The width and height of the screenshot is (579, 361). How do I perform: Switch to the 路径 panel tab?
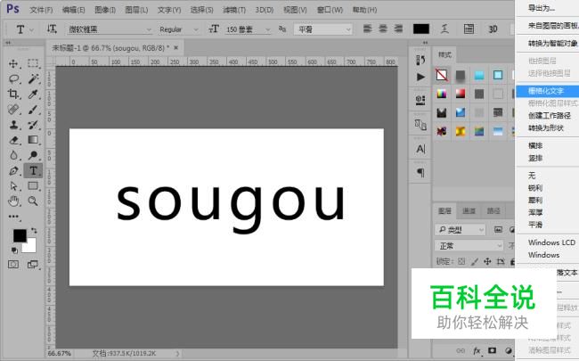pyautogui.click(x=493, y=210)
